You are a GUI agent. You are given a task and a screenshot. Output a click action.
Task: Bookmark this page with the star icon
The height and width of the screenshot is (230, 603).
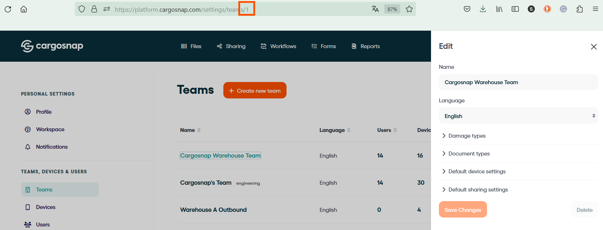(x=409, y=9)
